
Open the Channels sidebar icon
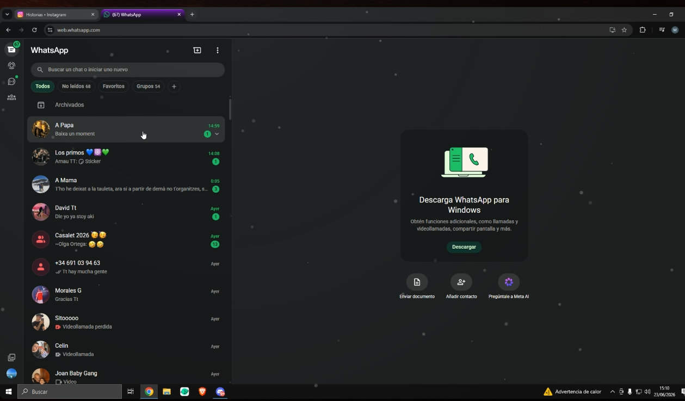pos(11,82)
